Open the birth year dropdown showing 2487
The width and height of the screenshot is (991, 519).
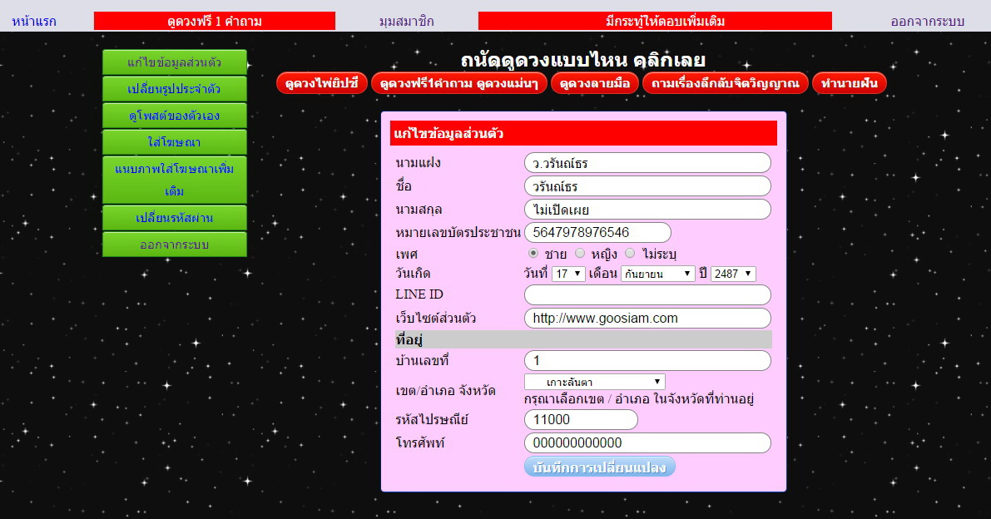click(x=733, y=274)
